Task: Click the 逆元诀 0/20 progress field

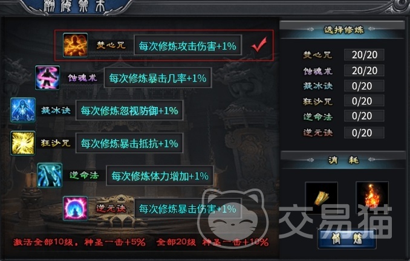Action: point(364,133)
